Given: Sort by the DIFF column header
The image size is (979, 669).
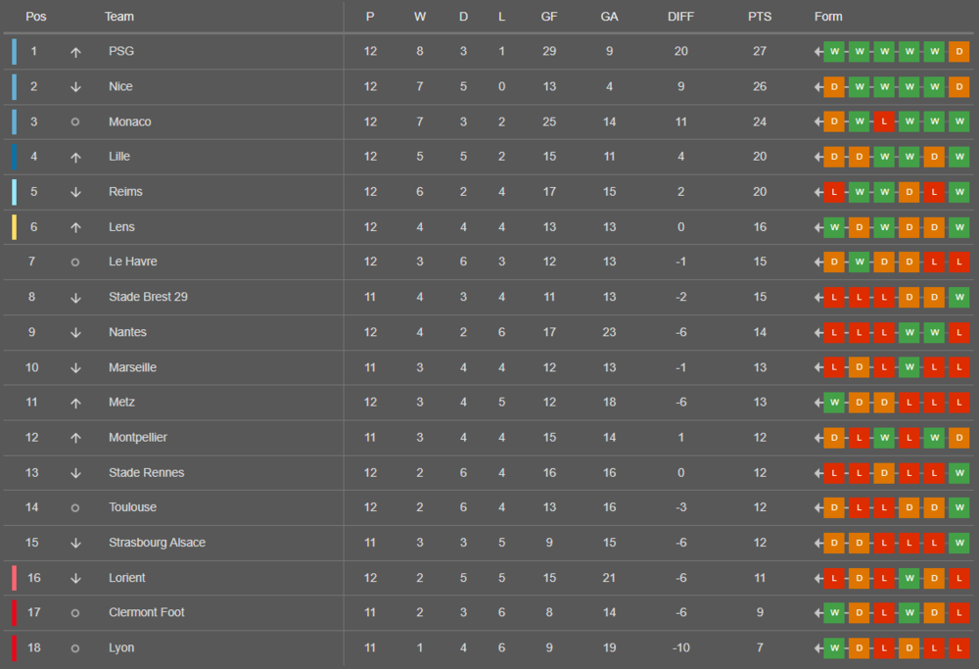Looking at the screenshot, I should click(680, 17).
